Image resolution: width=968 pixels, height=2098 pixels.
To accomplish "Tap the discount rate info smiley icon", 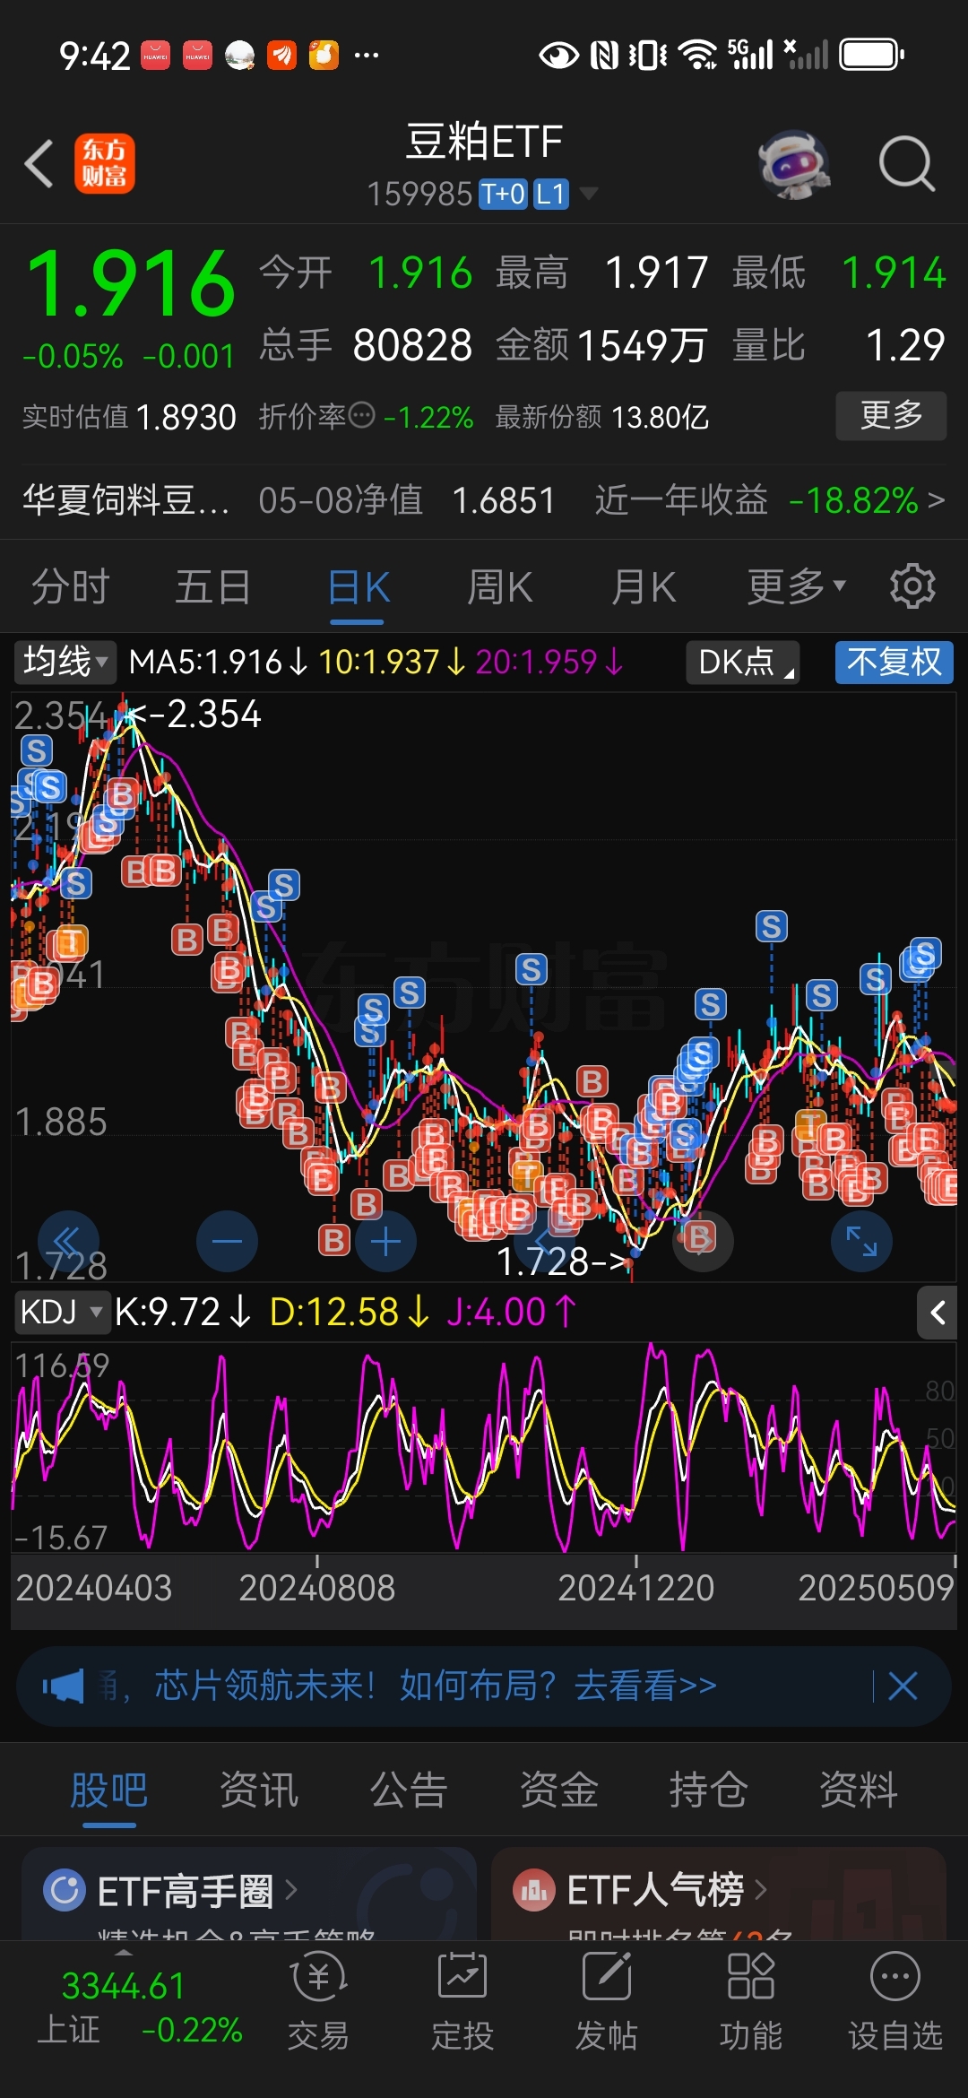I will pos(361,415).
